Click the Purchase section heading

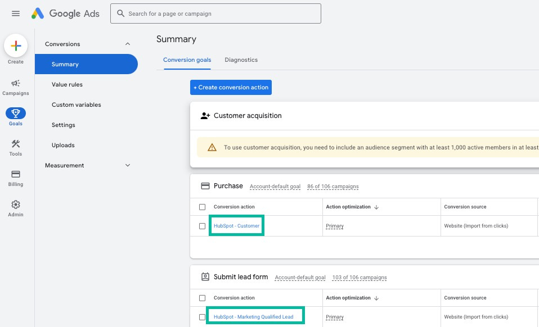pos(228,185)
